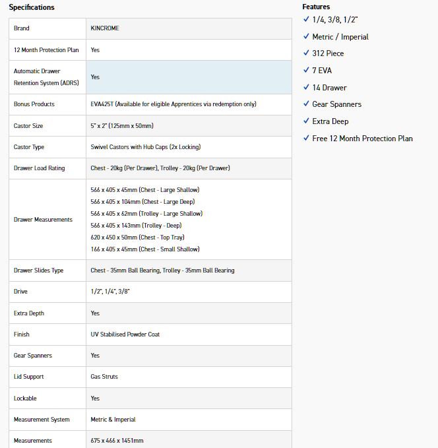
Task: Click the checkmark beside 1/4, 3/8, 1/2"
Action: [306, 20]
